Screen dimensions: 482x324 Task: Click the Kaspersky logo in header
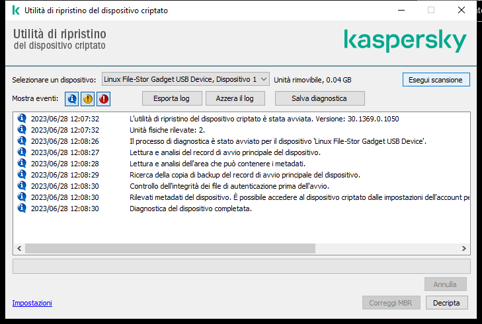[x=405, y=40]
